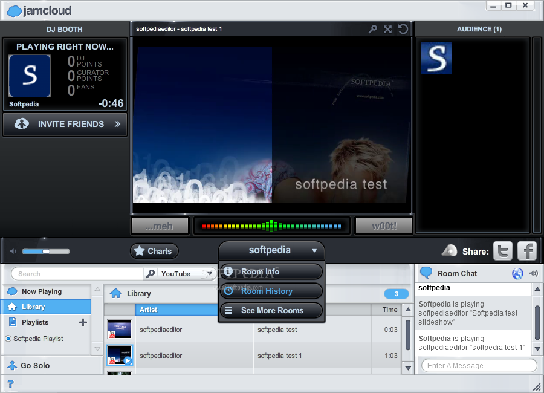Open help with the question mark icon
This screenshot has width=544, height=393.
pos(10,383)
